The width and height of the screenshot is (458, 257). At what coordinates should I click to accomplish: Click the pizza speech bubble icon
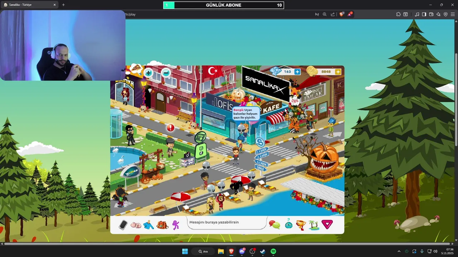135,69
